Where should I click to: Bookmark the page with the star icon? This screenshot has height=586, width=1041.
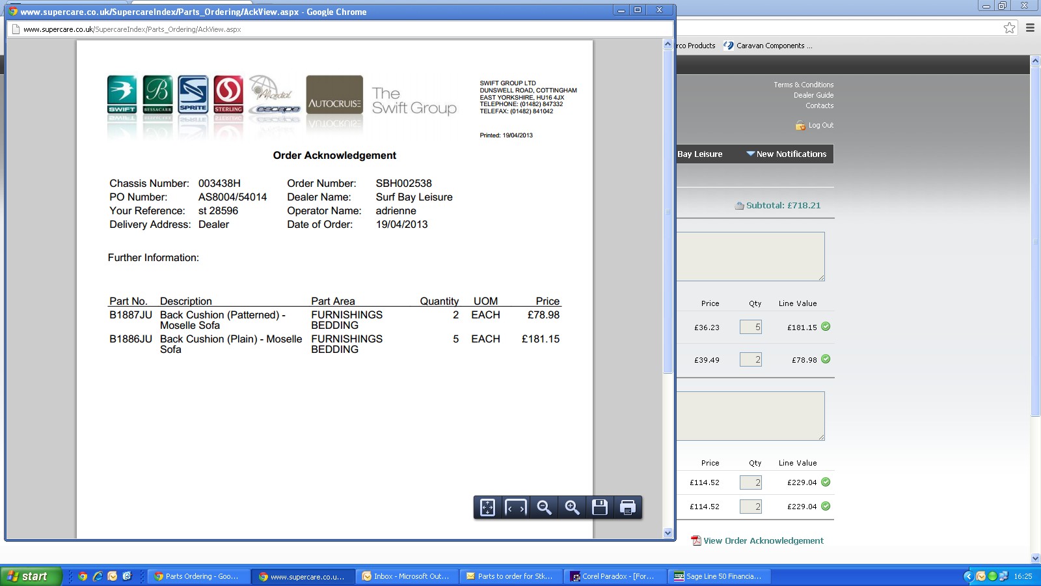pyautogui.click(x=1009, y=27)
